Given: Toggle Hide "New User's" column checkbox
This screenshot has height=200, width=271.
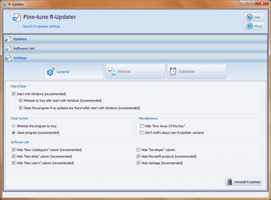Looking at the screenshot, I should [13, 163].
